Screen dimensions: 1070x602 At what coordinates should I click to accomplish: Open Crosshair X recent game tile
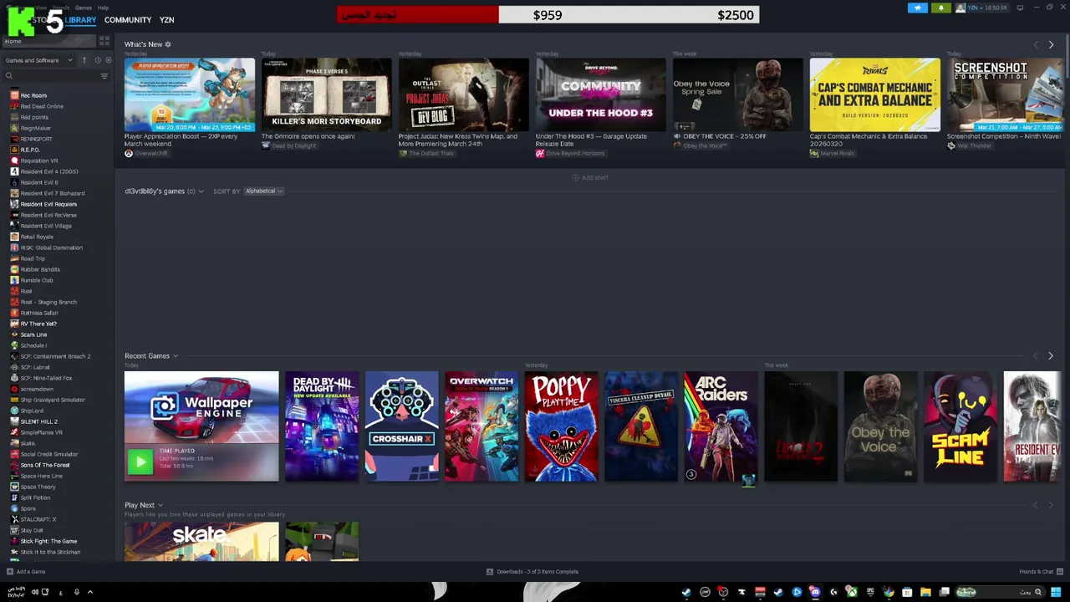coord(401,426)
